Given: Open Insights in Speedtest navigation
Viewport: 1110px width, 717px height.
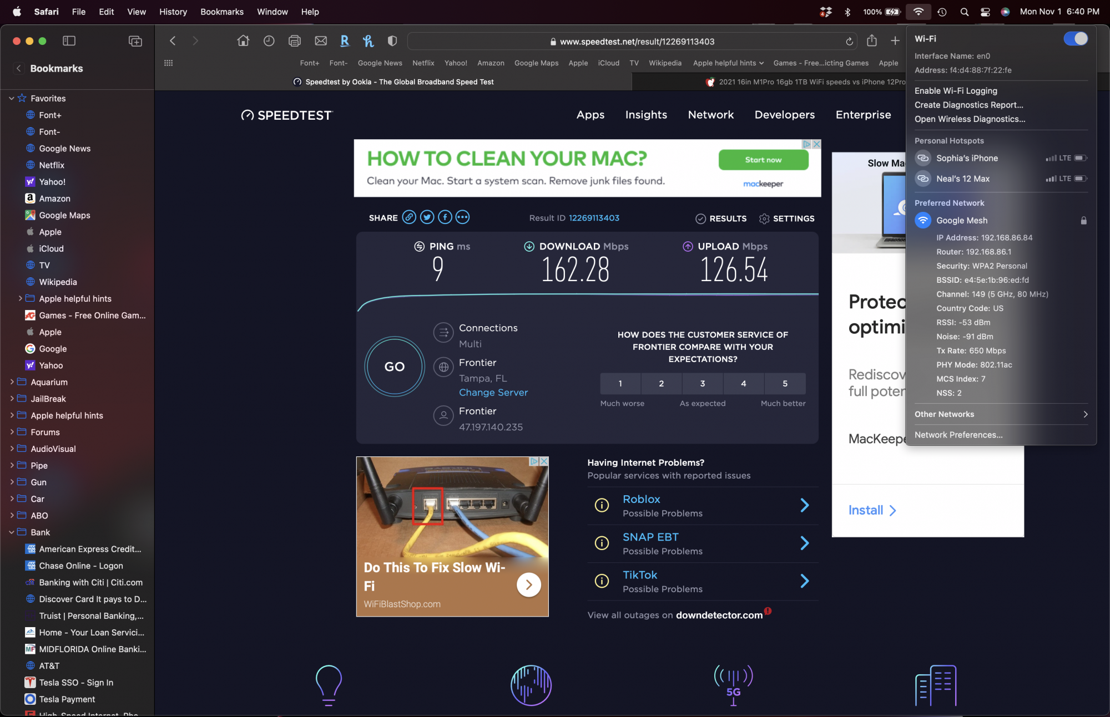Looking at the screenshot, I should pos(646,115).
